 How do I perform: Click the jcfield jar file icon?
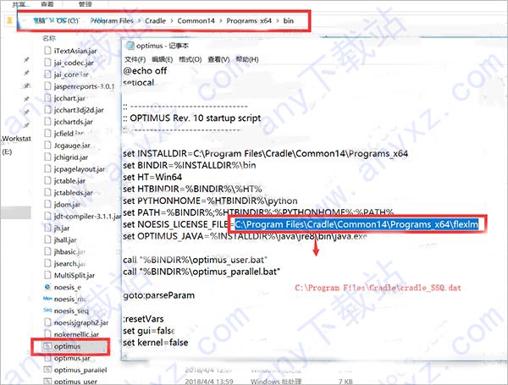(x=47, y=134)
